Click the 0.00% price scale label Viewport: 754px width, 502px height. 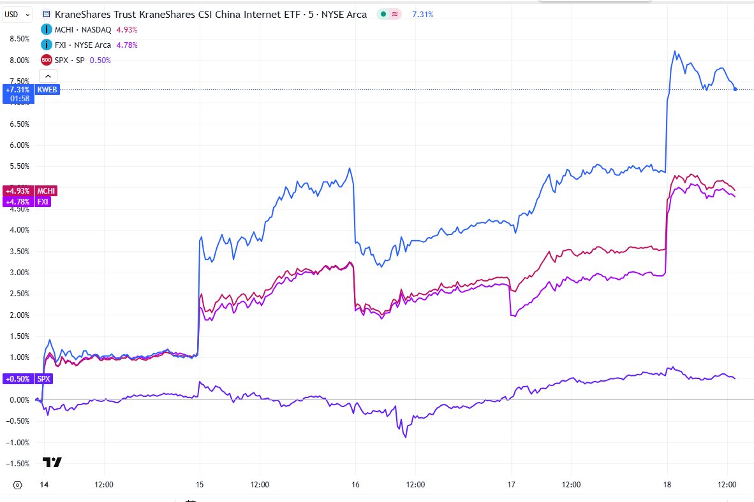pos(19,399)
